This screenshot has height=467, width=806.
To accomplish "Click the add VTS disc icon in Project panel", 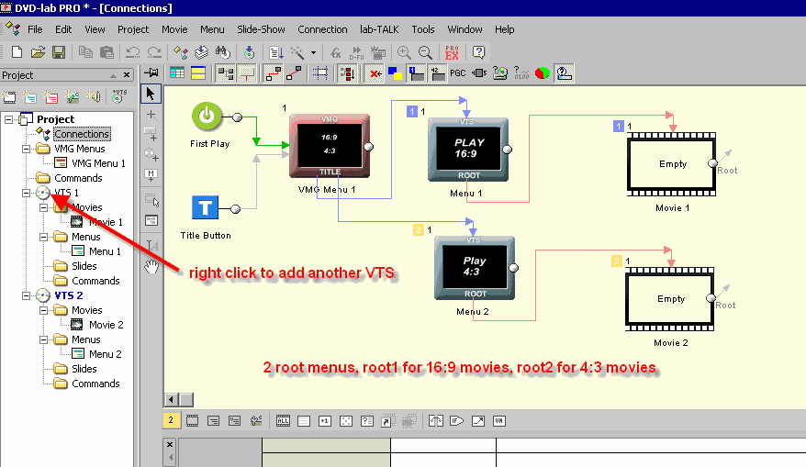I will pos(119,95).
